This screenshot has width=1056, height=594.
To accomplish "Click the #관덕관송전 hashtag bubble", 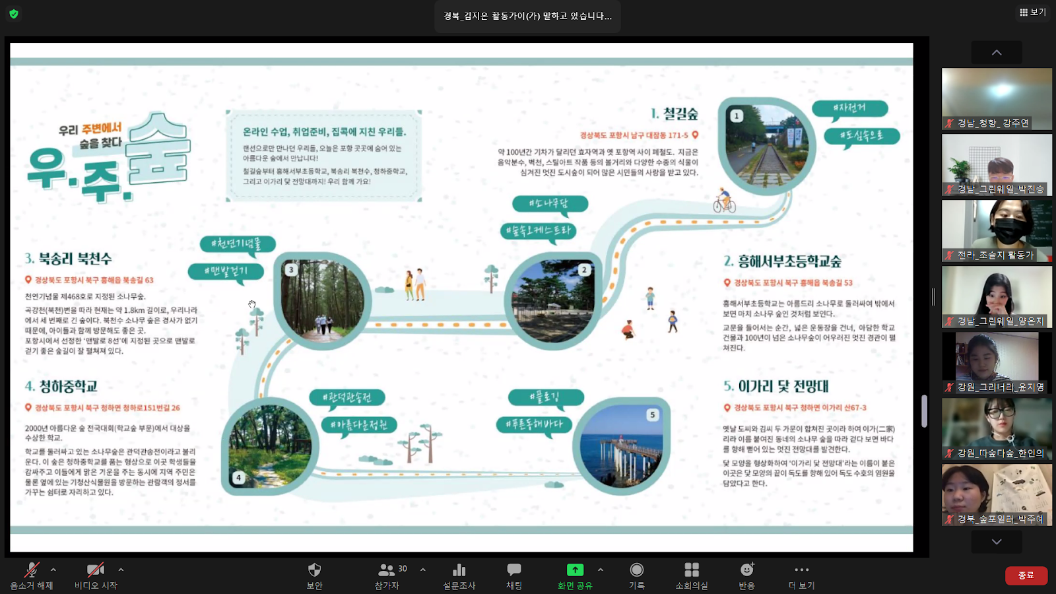I will click(x=347, y=398).
